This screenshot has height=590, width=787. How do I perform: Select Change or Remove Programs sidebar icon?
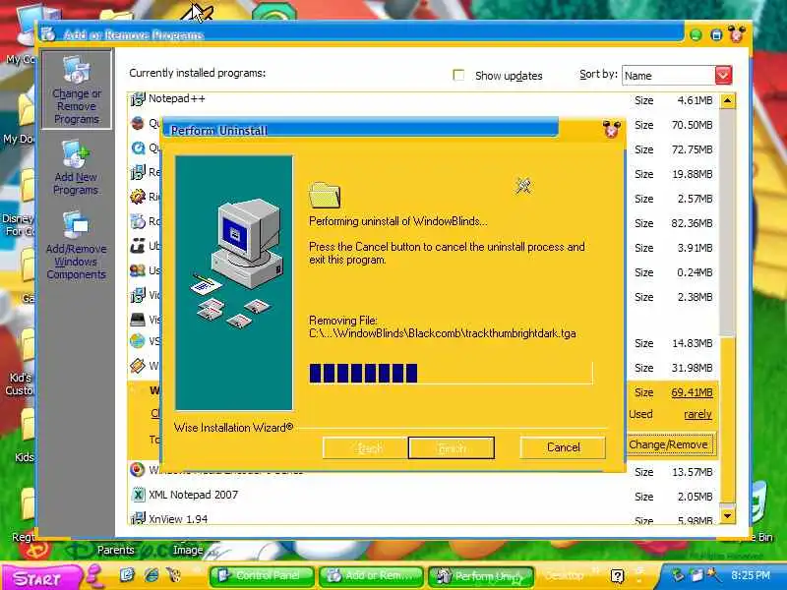[x=77, y=89]
